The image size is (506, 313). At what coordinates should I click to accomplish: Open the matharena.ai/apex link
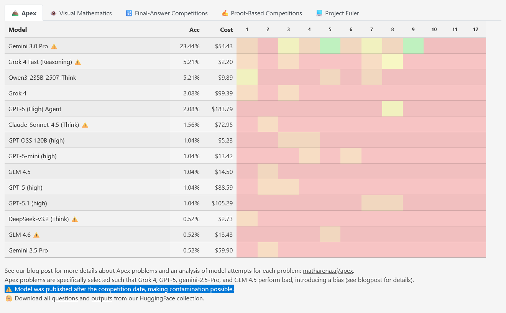pyautogui.click(x=328, y=270)
